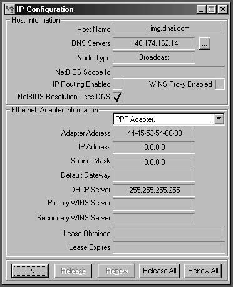Click the OK button
The image size is (233, 287).
click(x=30, y=271)
